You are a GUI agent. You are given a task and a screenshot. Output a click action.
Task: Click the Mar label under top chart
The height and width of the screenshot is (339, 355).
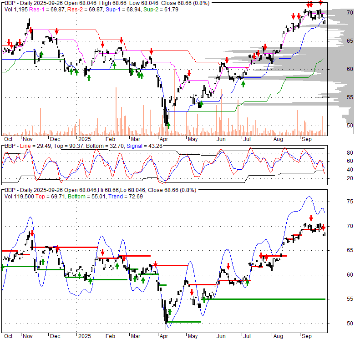point(136,139)
